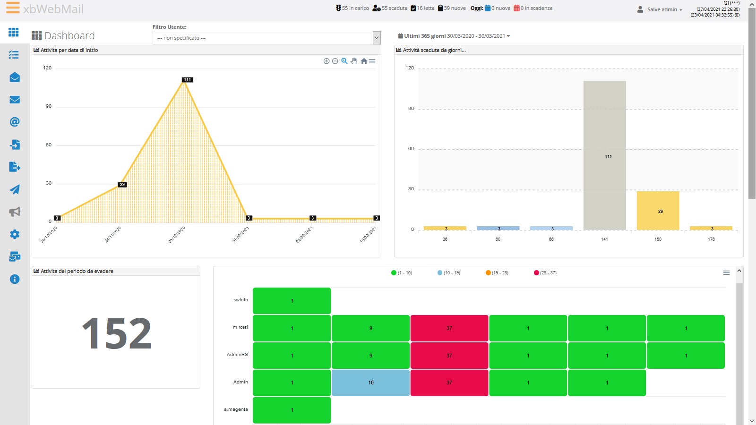The width and height of the screenshot is (756, 425).
Task: Click 'Attività scadute da giorni...' panel title
Action: [x=434, y=50]
